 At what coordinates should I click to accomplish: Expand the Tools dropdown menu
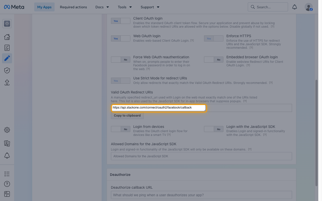[x=125, y=7]
